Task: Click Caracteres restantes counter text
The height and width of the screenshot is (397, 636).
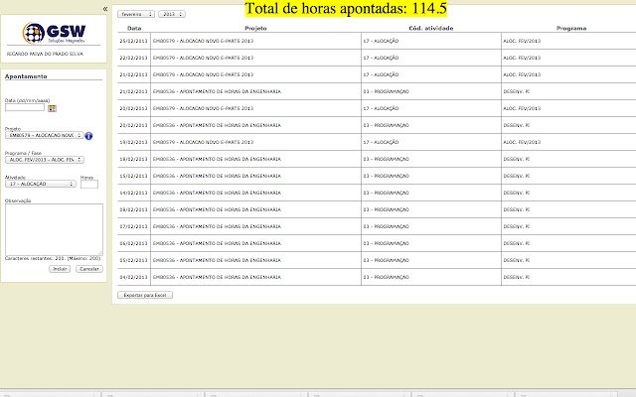Action: click(x=53, y=258)
